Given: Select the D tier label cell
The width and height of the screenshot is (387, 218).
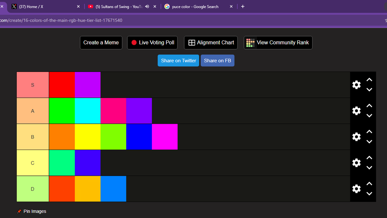Looking at the screenshot, I should point(33,189).
